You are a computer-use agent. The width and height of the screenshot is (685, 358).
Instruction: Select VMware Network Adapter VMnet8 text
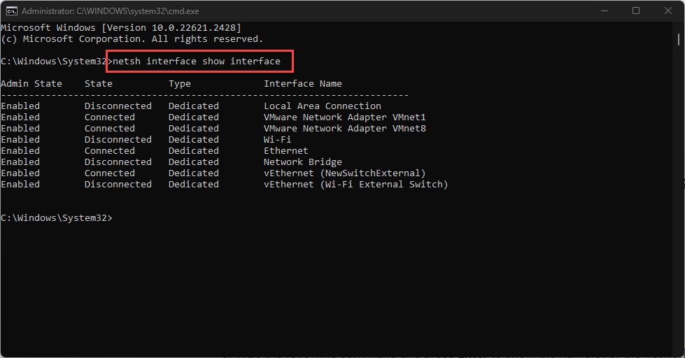(x=345, y=129)
